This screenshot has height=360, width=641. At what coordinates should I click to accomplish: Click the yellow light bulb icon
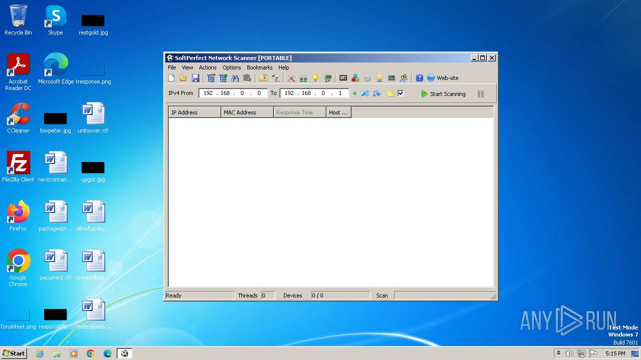[x=315, y=78]
